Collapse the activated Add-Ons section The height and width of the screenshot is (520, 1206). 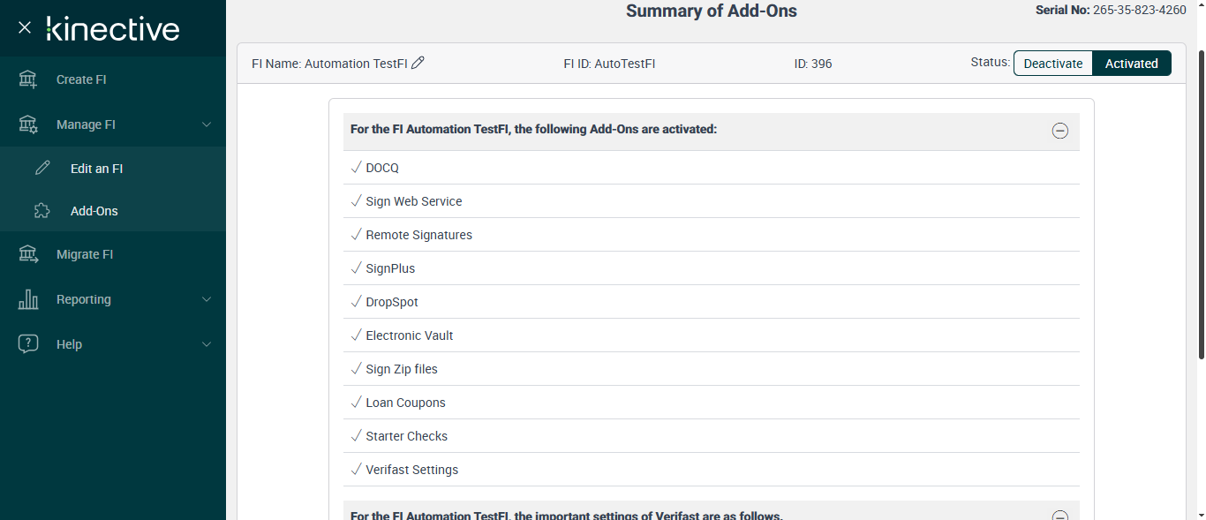click(x=1060, y=131)
